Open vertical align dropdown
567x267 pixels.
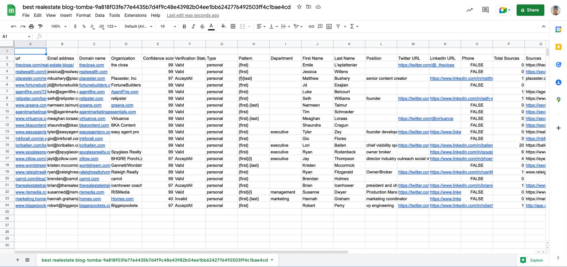[x=273, y=26]
